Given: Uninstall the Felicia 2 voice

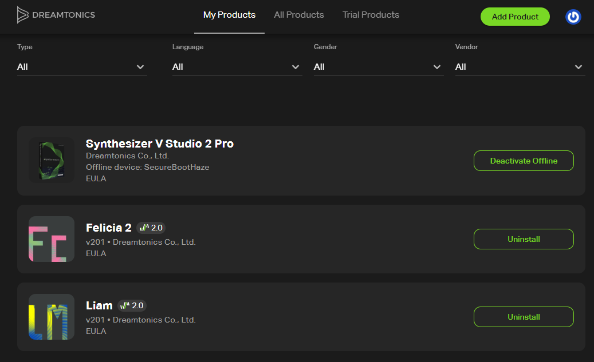Looking at the screenshot, I should 524,239.
